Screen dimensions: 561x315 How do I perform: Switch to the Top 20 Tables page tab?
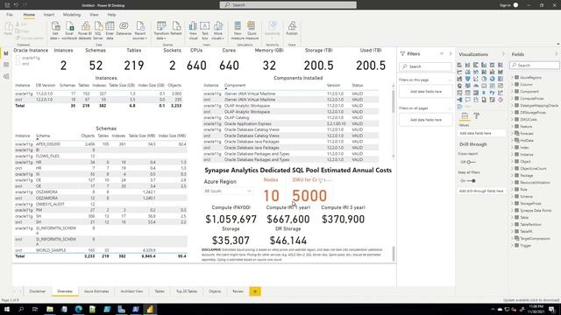[187, 291]
